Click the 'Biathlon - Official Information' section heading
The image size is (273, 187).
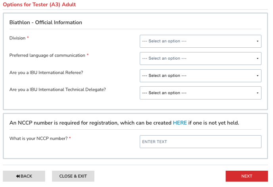[46, 23]
